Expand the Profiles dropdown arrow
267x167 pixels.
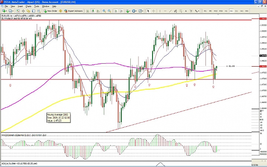[x=13, y=11]
